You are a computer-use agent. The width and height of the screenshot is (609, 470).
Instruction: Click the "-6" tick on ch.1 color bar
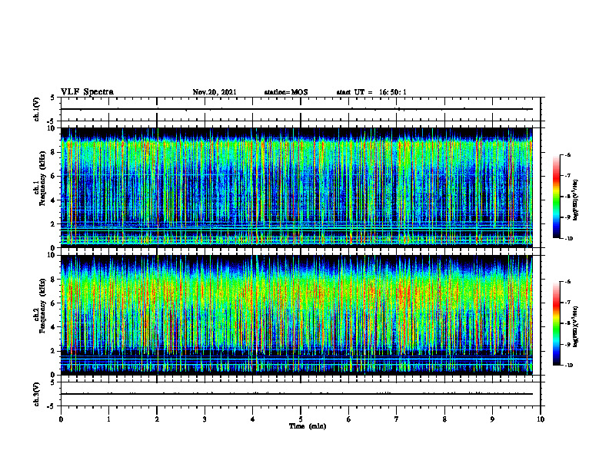tap(567, 155)
